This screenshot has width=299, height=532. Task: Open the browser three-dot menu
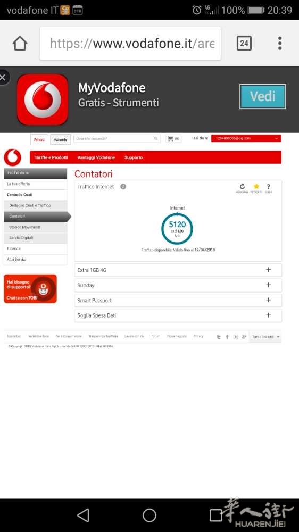click(x=280, y=44)
